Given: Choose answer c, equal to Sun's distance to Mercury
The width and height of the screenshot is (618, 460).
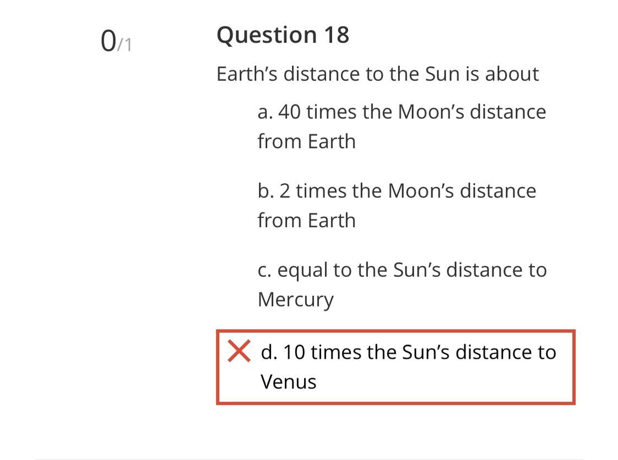Looking at the screenshot, I should (x=402, y=271).
